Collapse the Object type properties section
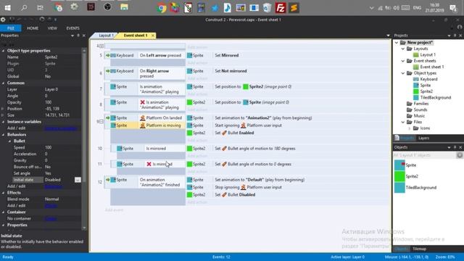Screen dimensions: 464x261 [x=4, y=51]
